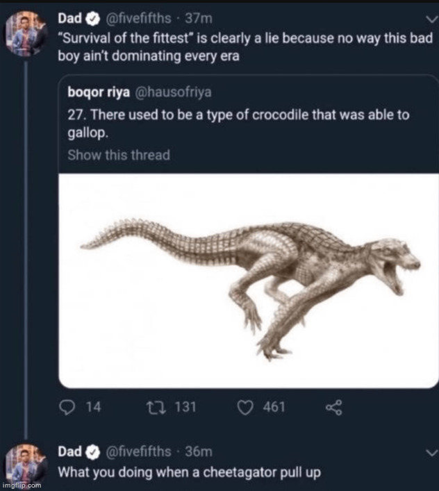The height and width of the screenshot is (491, 439).
Task: Open Dad's profile avatar on the first tweet
Action: pos(26,34)
